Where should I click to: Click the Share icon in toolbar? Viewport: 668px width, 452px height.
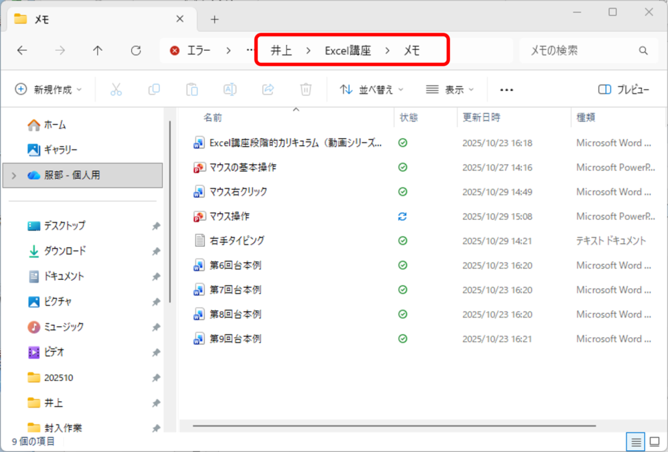tap(267, 89)
